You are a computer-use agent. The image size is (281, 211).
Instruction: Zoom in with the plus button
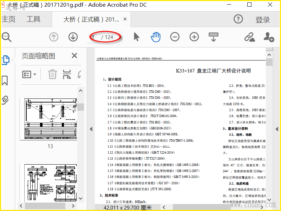click(194, 37)
